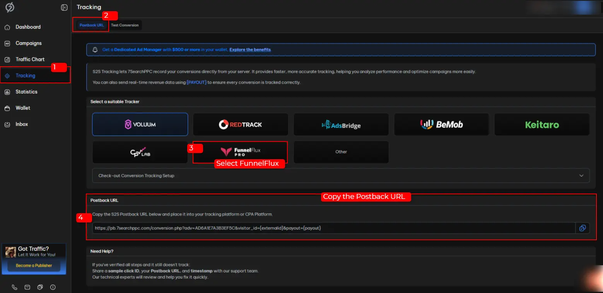
Task: Switch to the Postback URL tab
Action: tap(92, 25)
